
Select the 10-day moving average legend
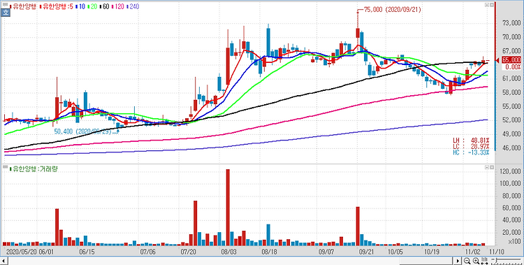tap(80, 6)
